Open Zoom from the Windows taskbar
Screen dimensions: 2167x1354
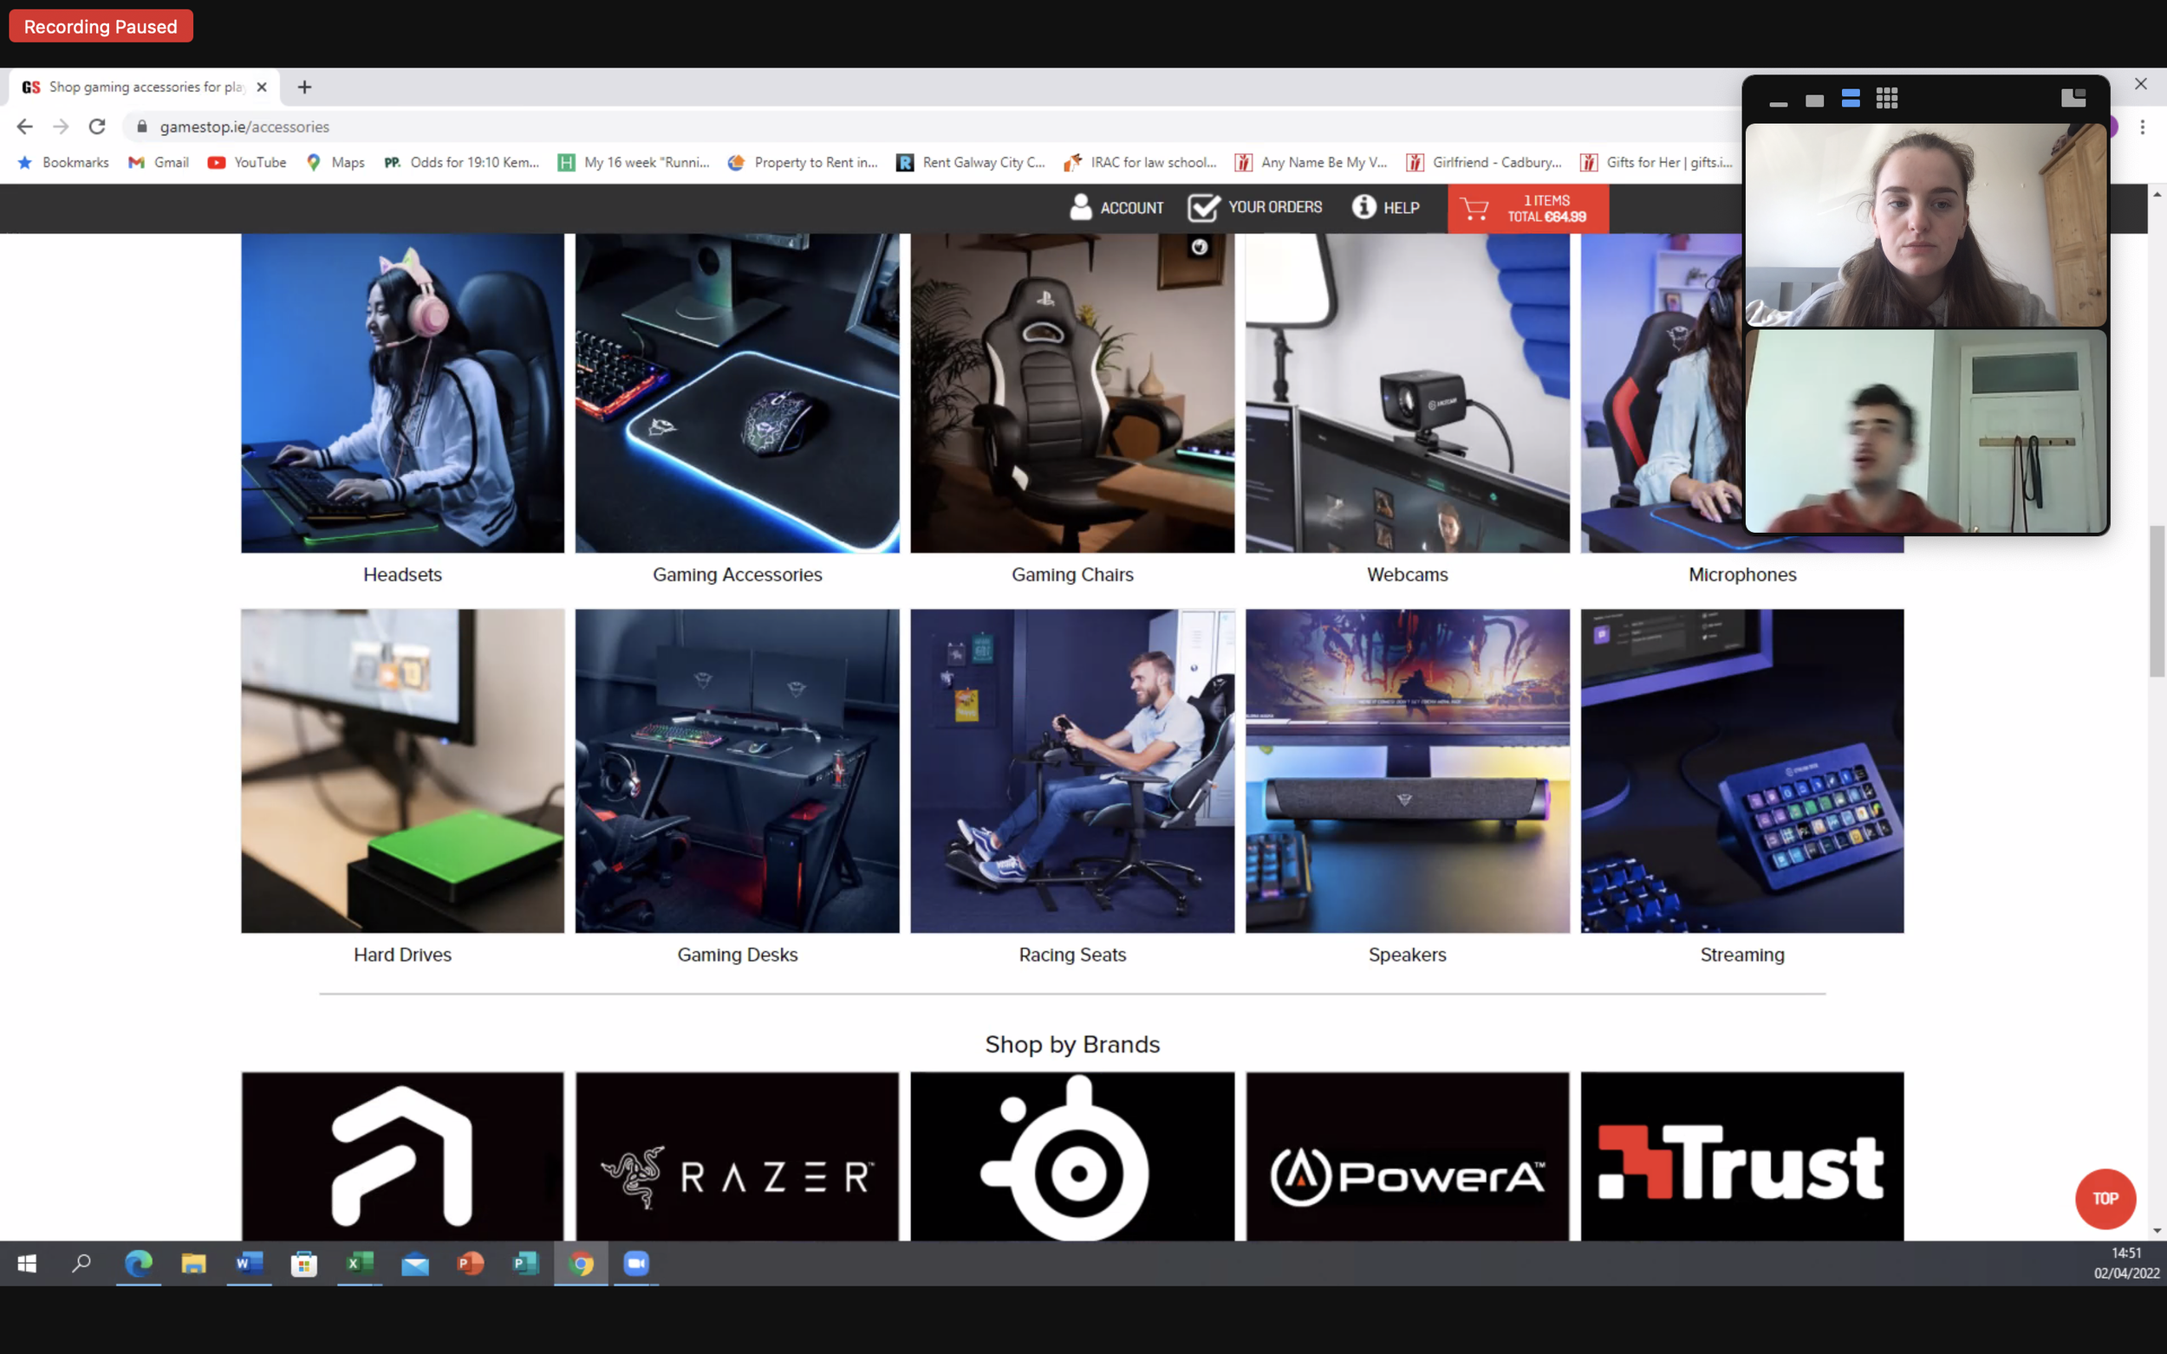pyautogui.click(x=636, y=1264)
